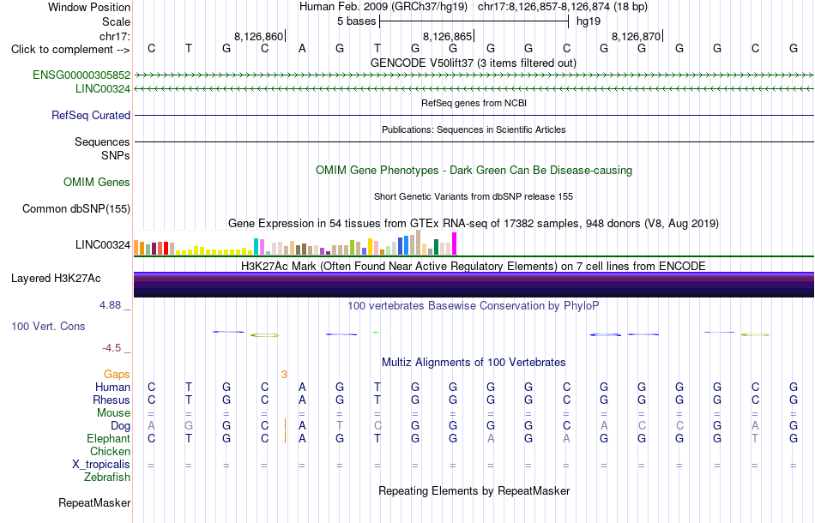Click the 8,126,870 position marker
The height and width of the screenshot is (523, 815).
[x=637, y=36]
